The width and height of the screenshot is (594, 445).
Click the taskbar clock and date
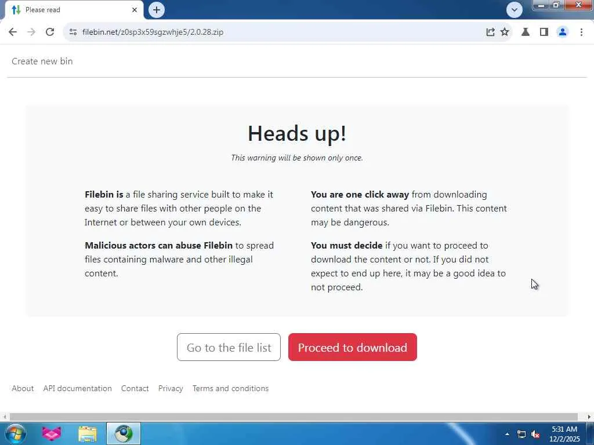coord(564,434)
